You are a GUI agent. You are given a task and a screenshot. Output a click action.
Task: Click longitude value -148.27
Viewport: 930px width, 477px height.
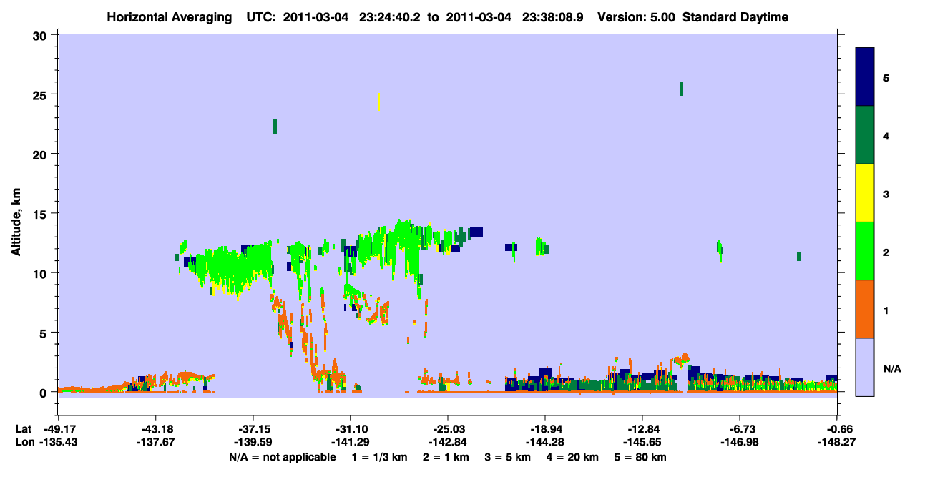(x=837, y=443)
